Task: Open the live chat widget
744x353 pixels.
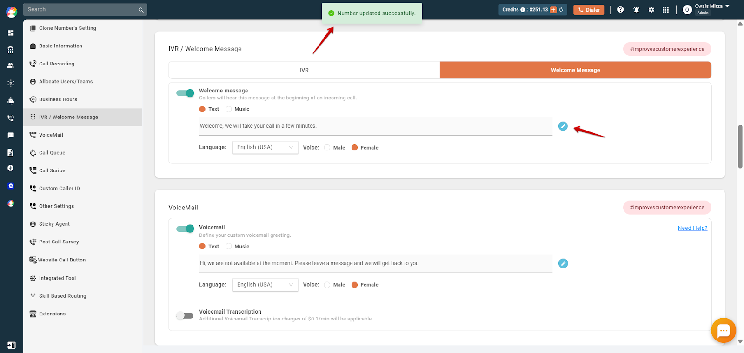Action: [724, 330]
